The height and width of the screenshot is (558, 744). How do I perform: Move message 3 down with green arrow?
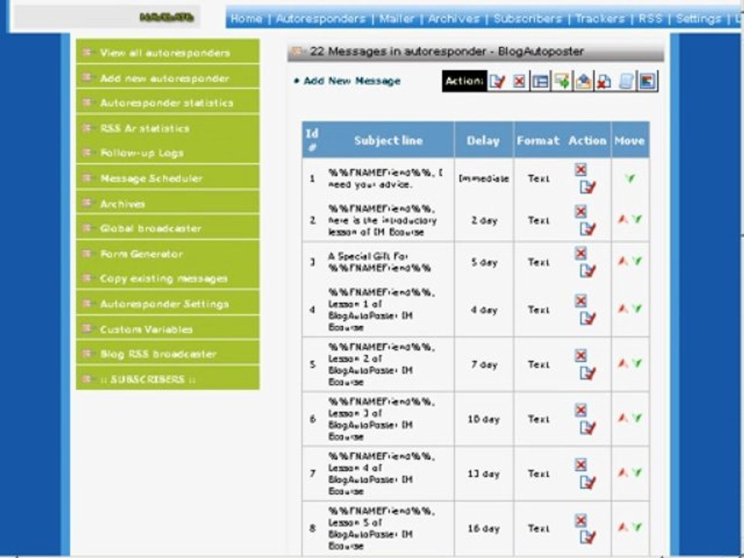pyautogui.click(x=637, y=261)
